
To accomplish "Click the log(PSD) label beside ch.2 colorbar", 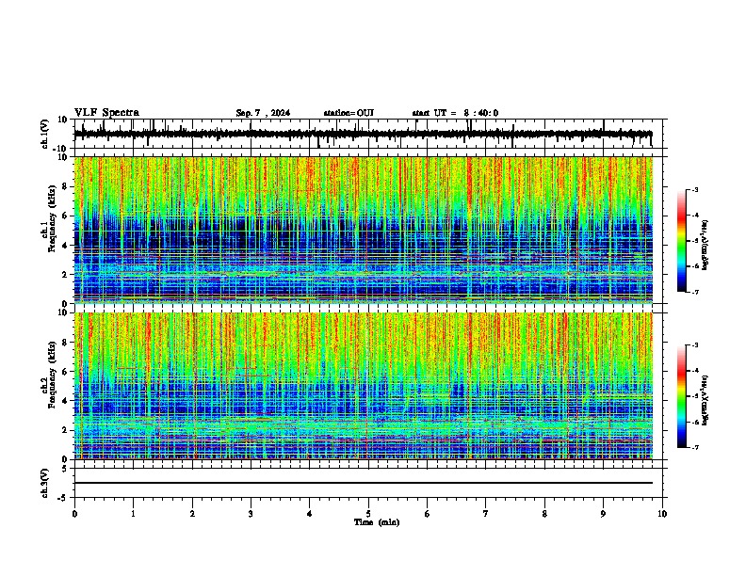I will pos(705,400).
